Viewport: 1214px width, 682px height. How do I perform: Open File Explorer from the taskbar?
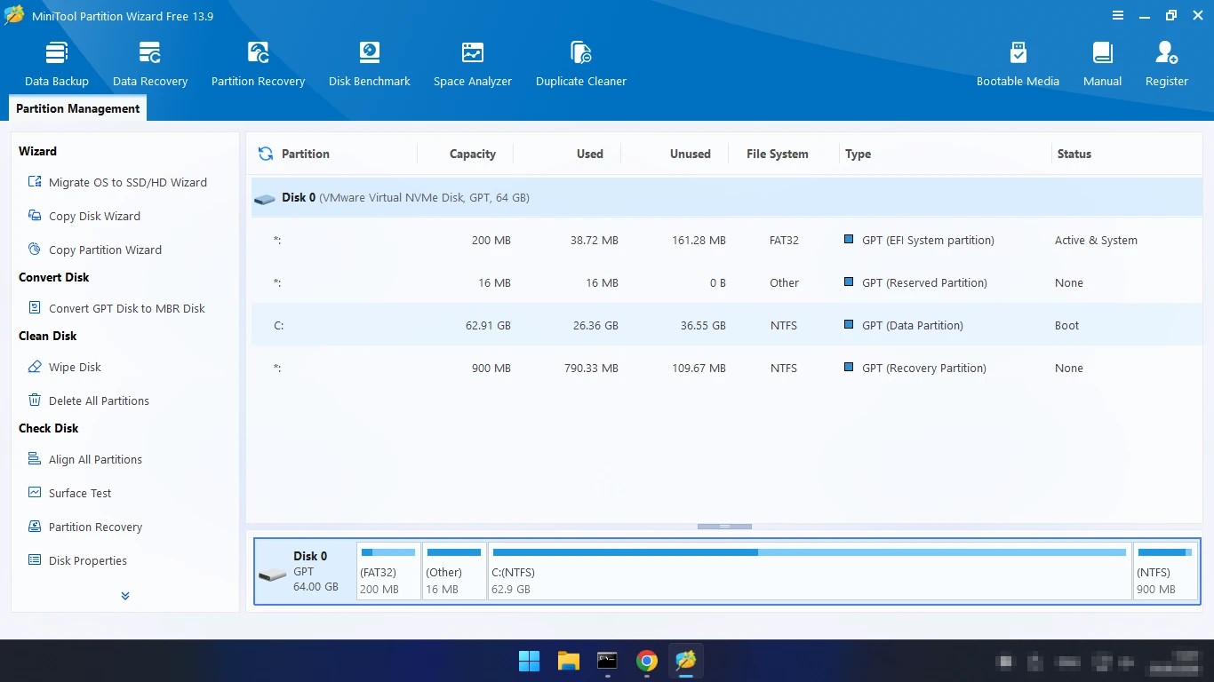568,661
